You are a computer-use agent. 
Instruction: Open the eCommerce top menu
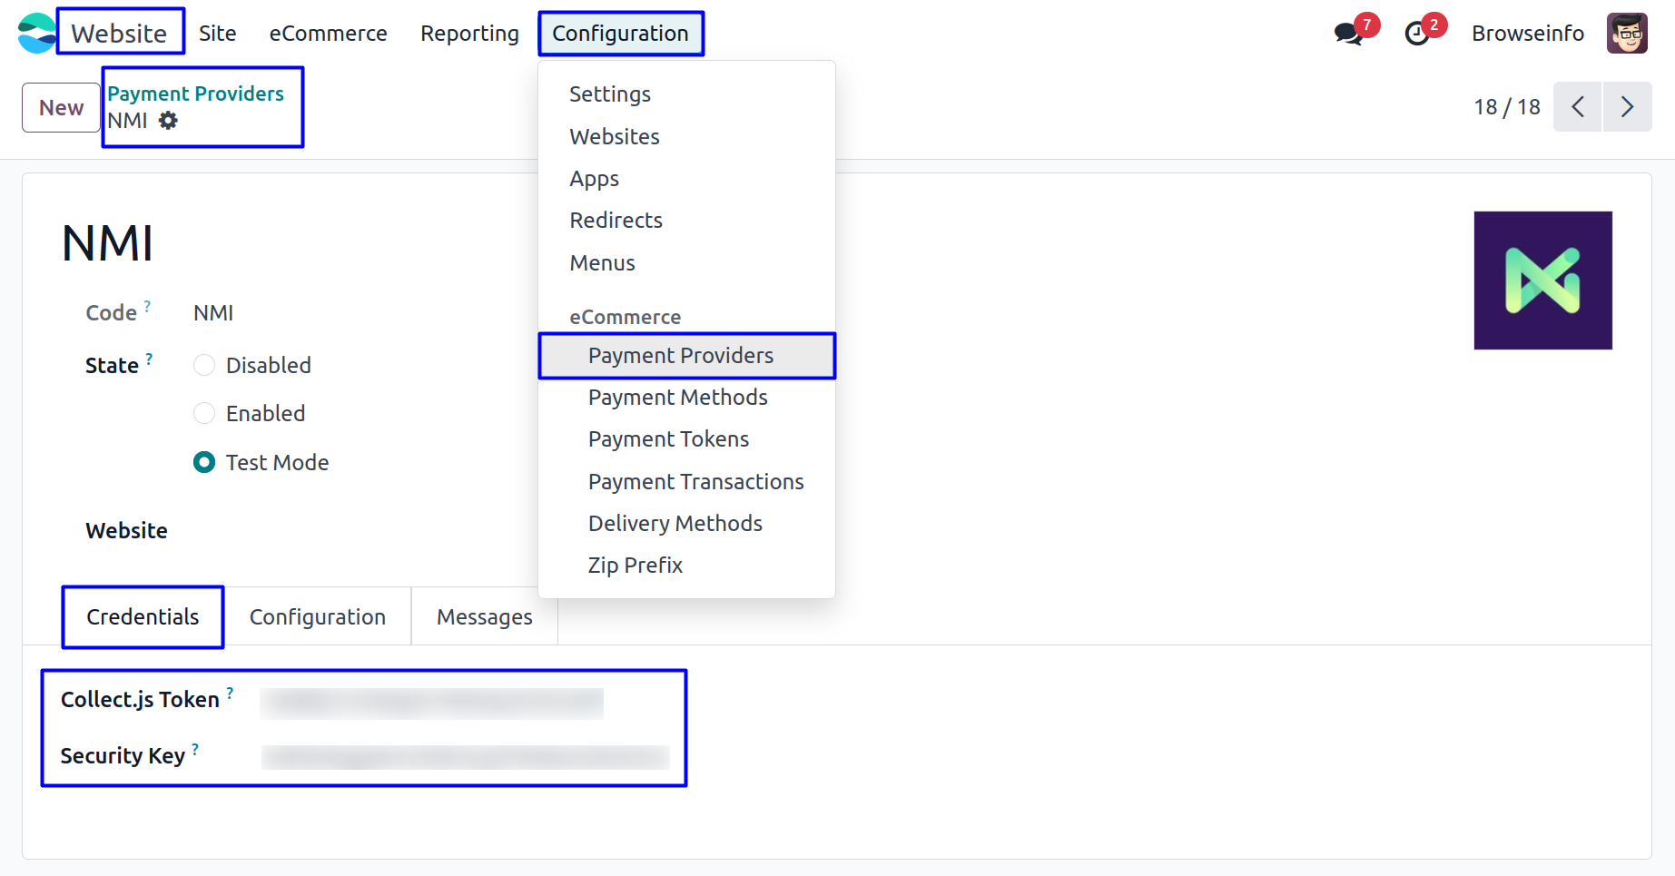[329, 34]
